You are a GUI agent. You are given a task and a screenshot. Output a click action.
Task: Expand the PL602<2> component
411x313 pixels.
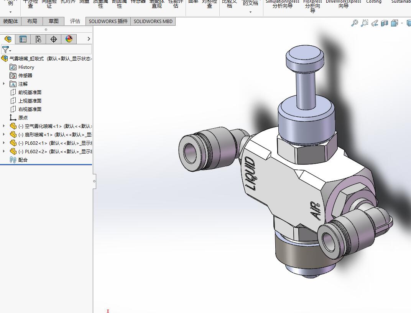click(x=4, y=151)
